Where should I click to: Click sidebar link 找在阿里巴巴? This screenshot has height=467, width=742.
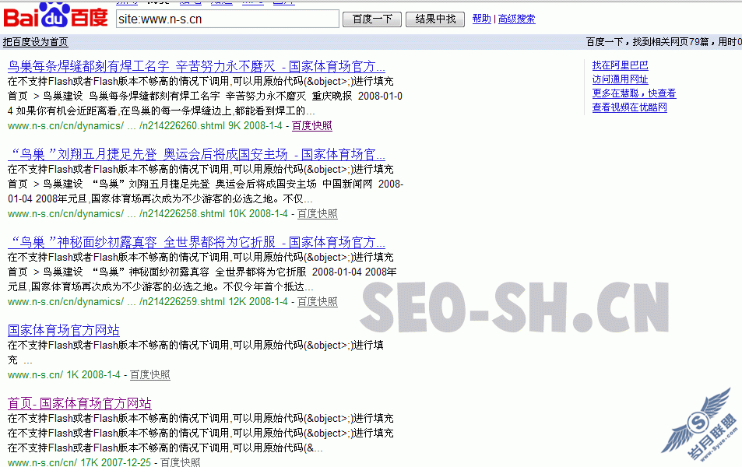(x=620, y=65)
